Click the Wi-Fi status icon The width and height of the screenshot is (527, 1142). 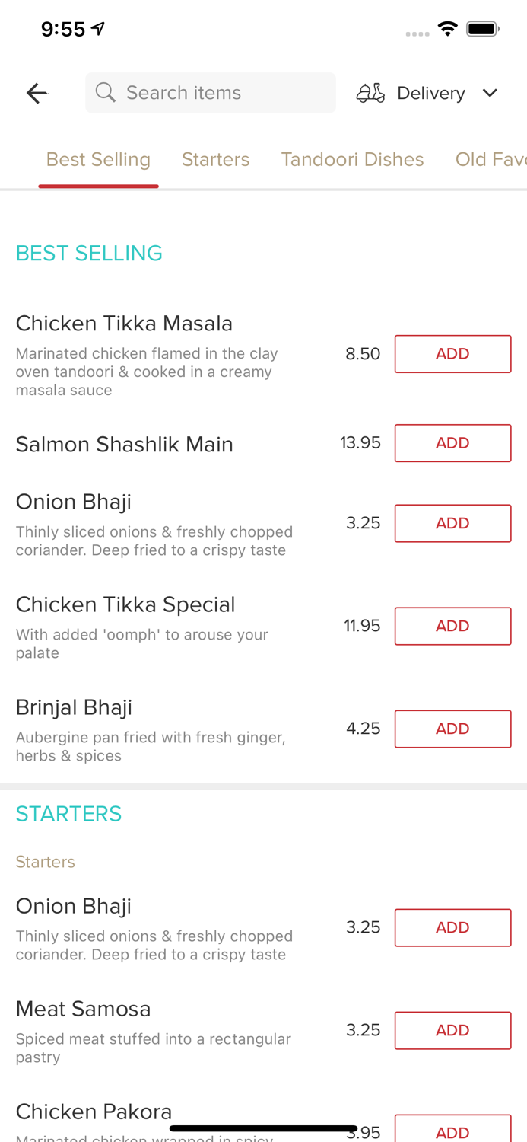pos(448,27)
